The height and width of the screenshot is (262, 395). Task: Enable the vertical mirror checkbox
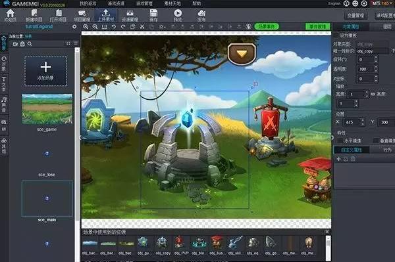coord(376,141)
